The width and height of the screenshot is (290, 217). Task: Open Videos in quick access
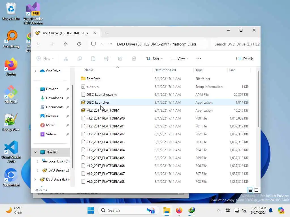click(x=48, y=134)
